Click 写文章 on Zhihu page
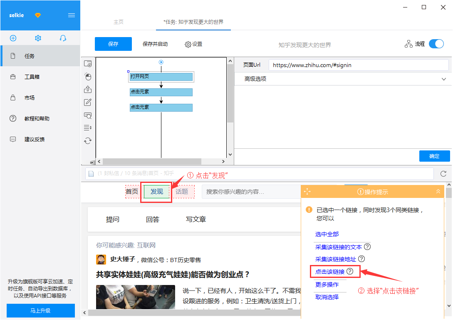 (x=196, y=219)
